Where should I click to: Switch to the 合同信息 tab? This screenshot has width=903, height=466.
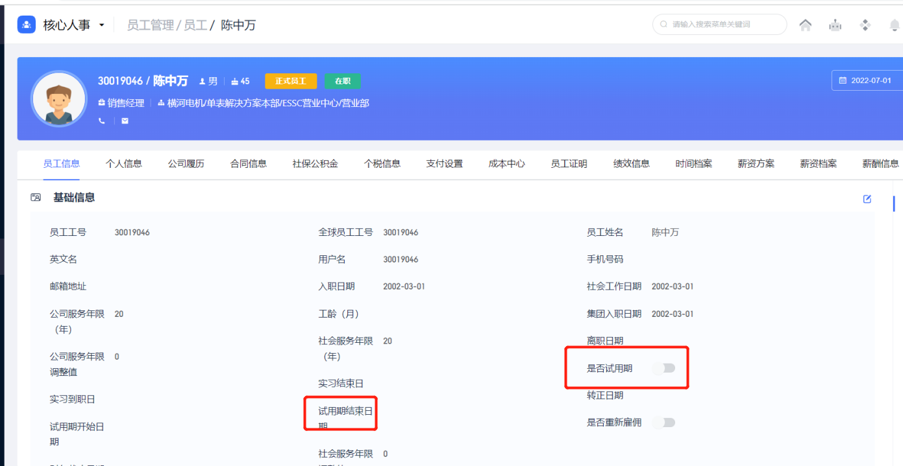tap(248, 164)
